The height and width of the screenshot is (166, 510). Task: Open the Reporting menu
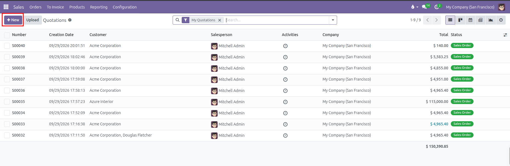click(99, 7)
